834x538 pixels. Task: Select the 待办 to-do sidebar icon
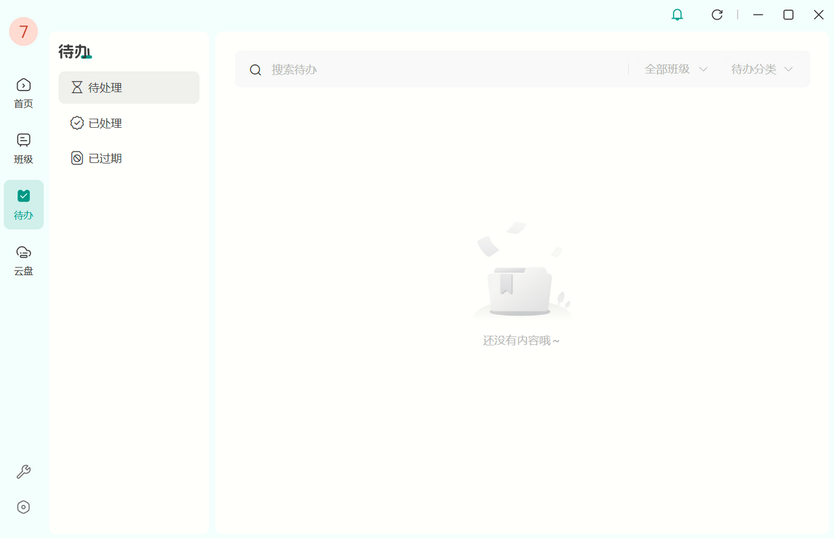(x=23, y=205)
